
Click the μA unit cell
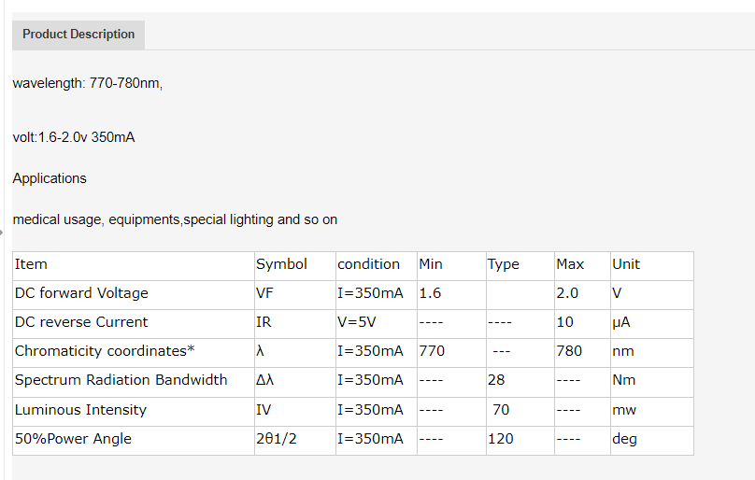(652, 324)
